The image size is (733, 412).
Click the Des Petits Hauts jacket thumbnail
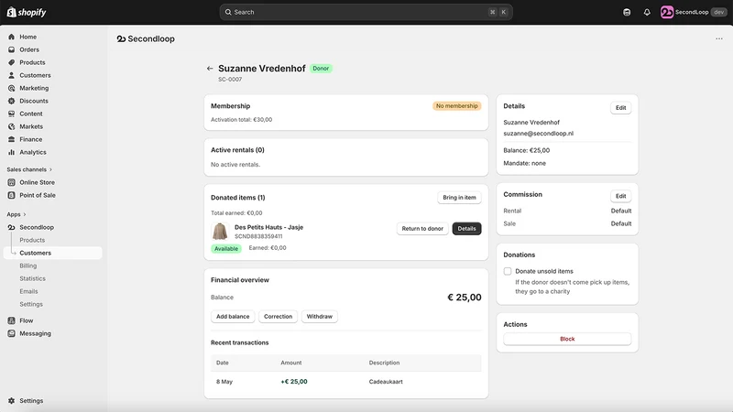220,232
